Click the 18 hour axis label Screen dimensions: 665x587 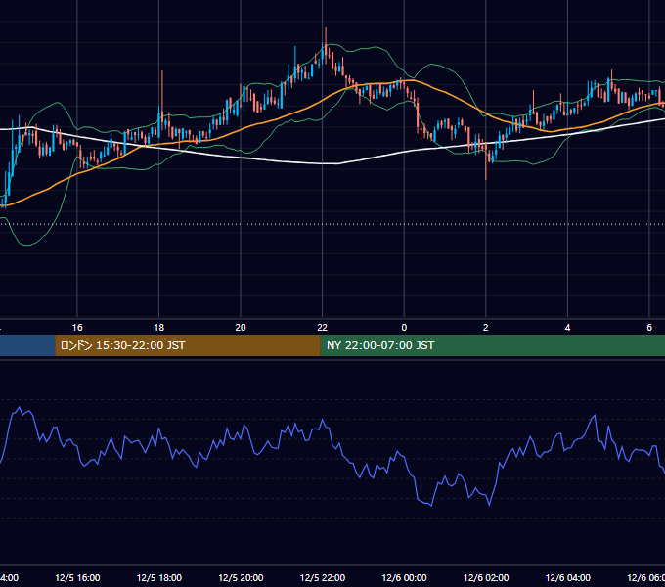tap(159, 328)
